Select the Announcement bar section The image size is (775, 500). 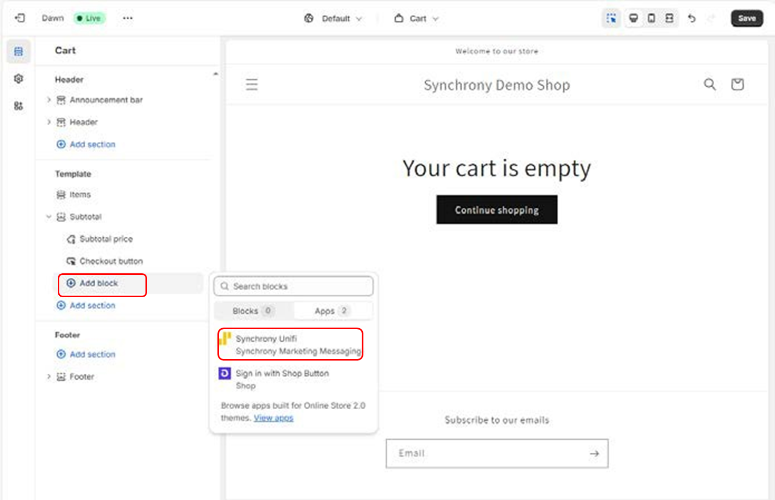click(x=106, y=100)
